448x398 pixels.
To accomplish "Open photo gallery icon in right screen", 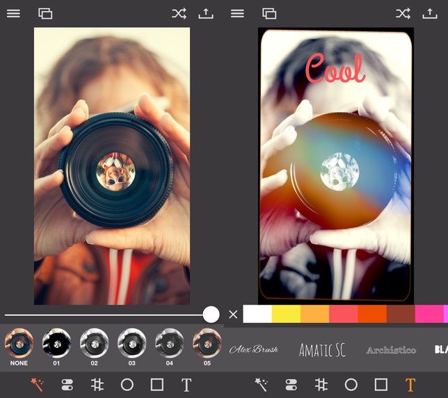I will point(269,13).
